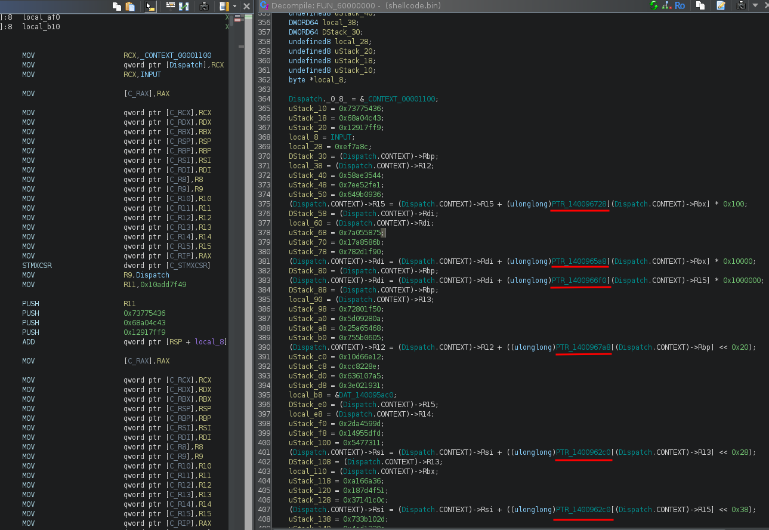The height and width of the screenshot is (530, 769).
Task: Select value 0x73775436 on line 365
Action: coord(362,109)
